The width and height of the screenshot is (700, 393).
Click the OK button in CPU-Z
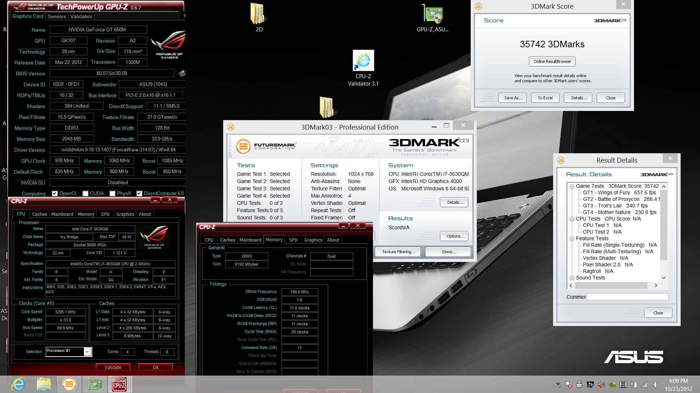[x=156, y=367]
